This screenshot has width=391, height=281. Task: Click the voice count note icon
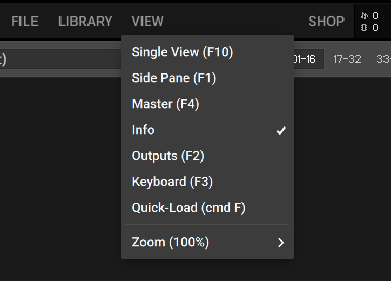click(x=364, y=16)
